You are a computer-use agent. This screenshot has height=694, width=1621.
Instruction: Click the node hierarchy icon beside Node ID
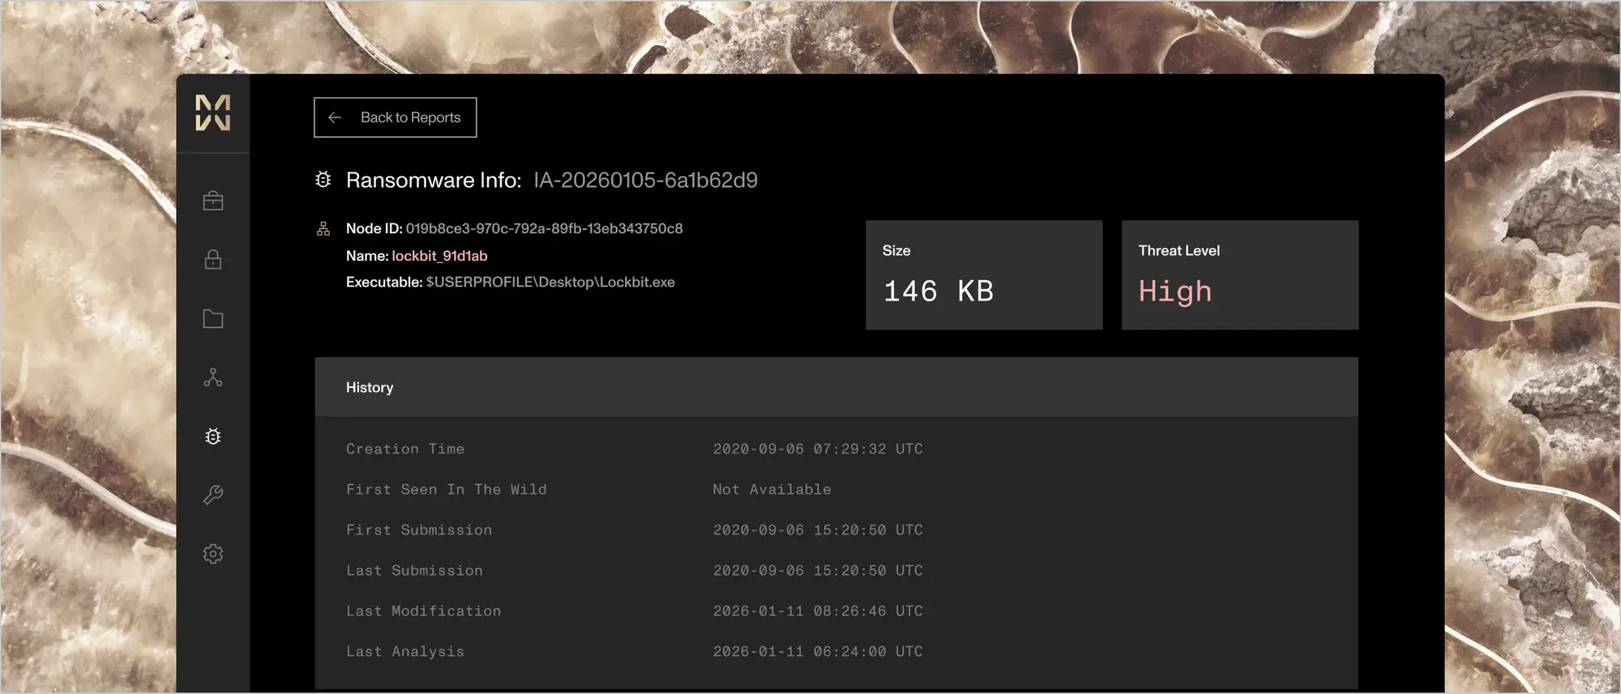pyautogui.click(x=323, y=229)
